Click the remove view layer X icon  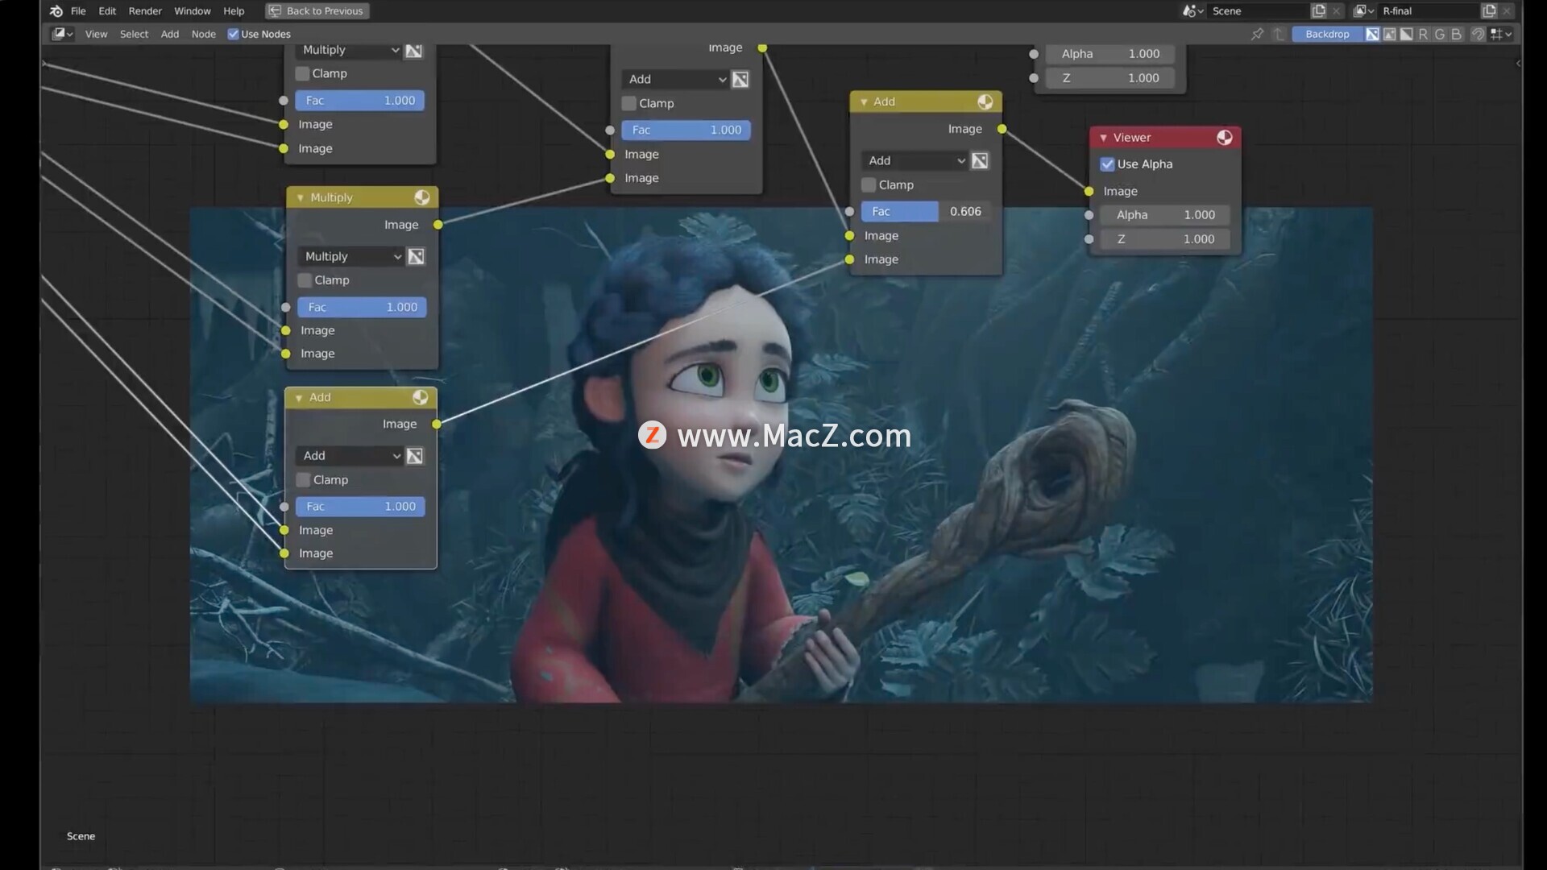tap(1507, 10)
